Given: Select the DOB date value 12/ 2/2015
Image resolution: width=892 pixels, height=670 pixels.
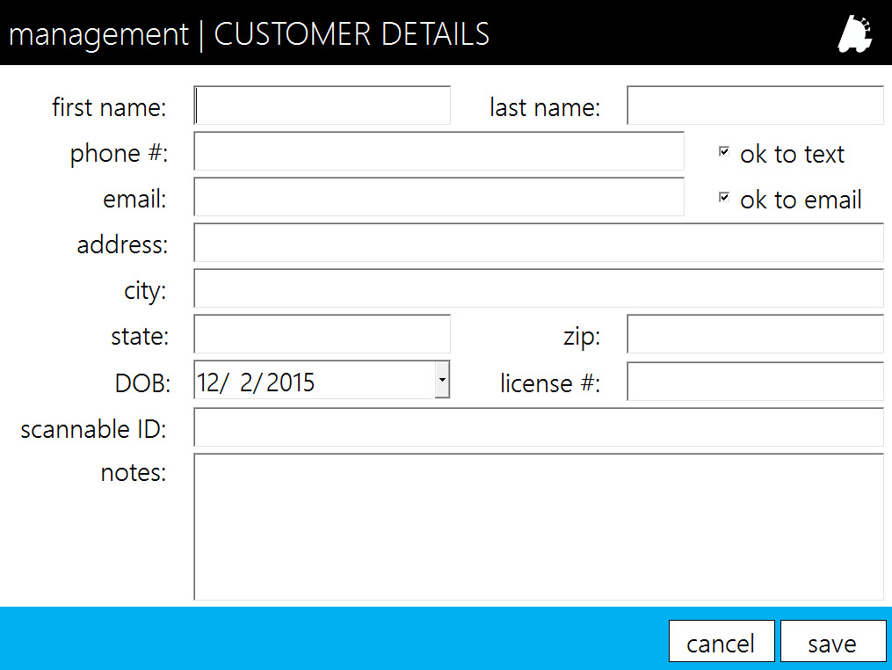Looking at the screenshot, I should [x=256, y=382].
